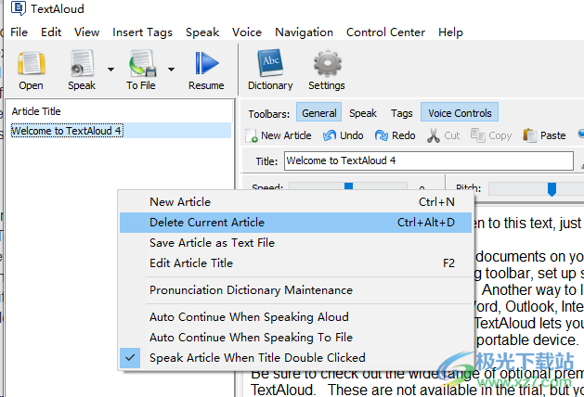Screen dimensions: 584x397
Task: Click the Copy toolbar button
Action: tap(491, 135)
